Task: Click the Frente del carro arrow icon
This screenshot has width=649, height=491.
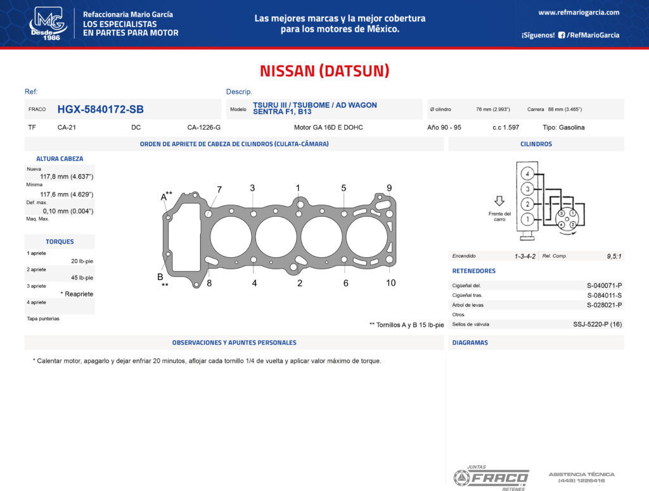Action: [499, 201]
